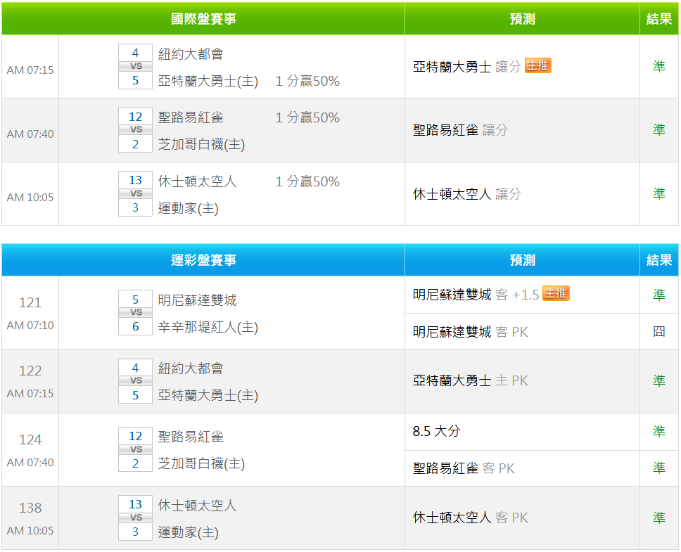Image resolution: width=681 pixels, height=552 pixels.
Task: Click AM 07:15 time under game 122
Action: 30,393
